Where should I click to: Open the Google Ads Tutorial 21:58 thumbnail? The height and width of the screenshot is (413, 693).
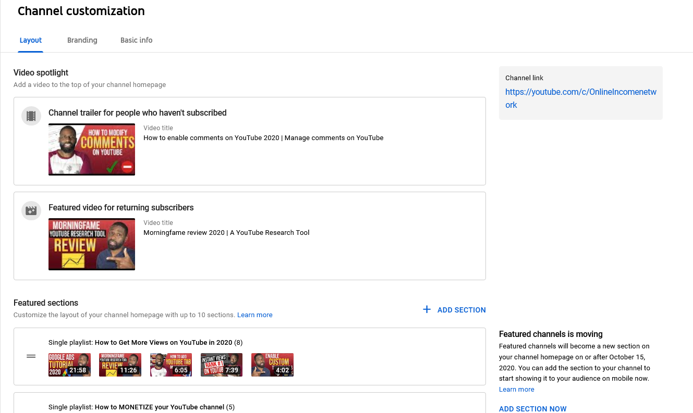[x=69, y=365]
